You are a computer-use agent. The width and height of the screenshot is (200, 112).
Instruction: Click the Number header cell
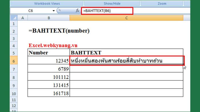(x=49, y=53)
